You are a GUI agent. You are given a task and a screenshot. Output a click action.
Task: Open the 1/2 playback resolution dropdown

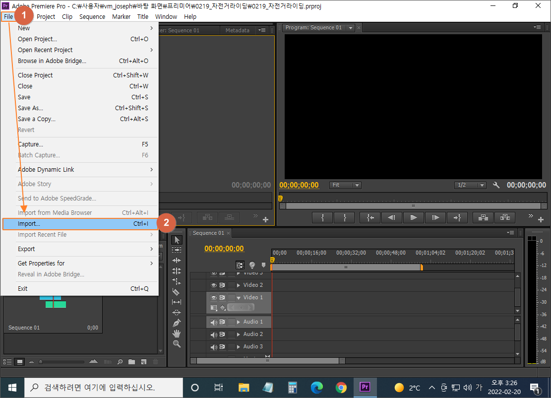[x=470, y=185]
